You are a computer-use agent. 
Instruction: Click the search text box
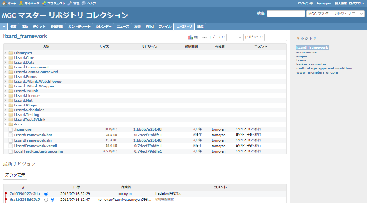tap(286, 14)
